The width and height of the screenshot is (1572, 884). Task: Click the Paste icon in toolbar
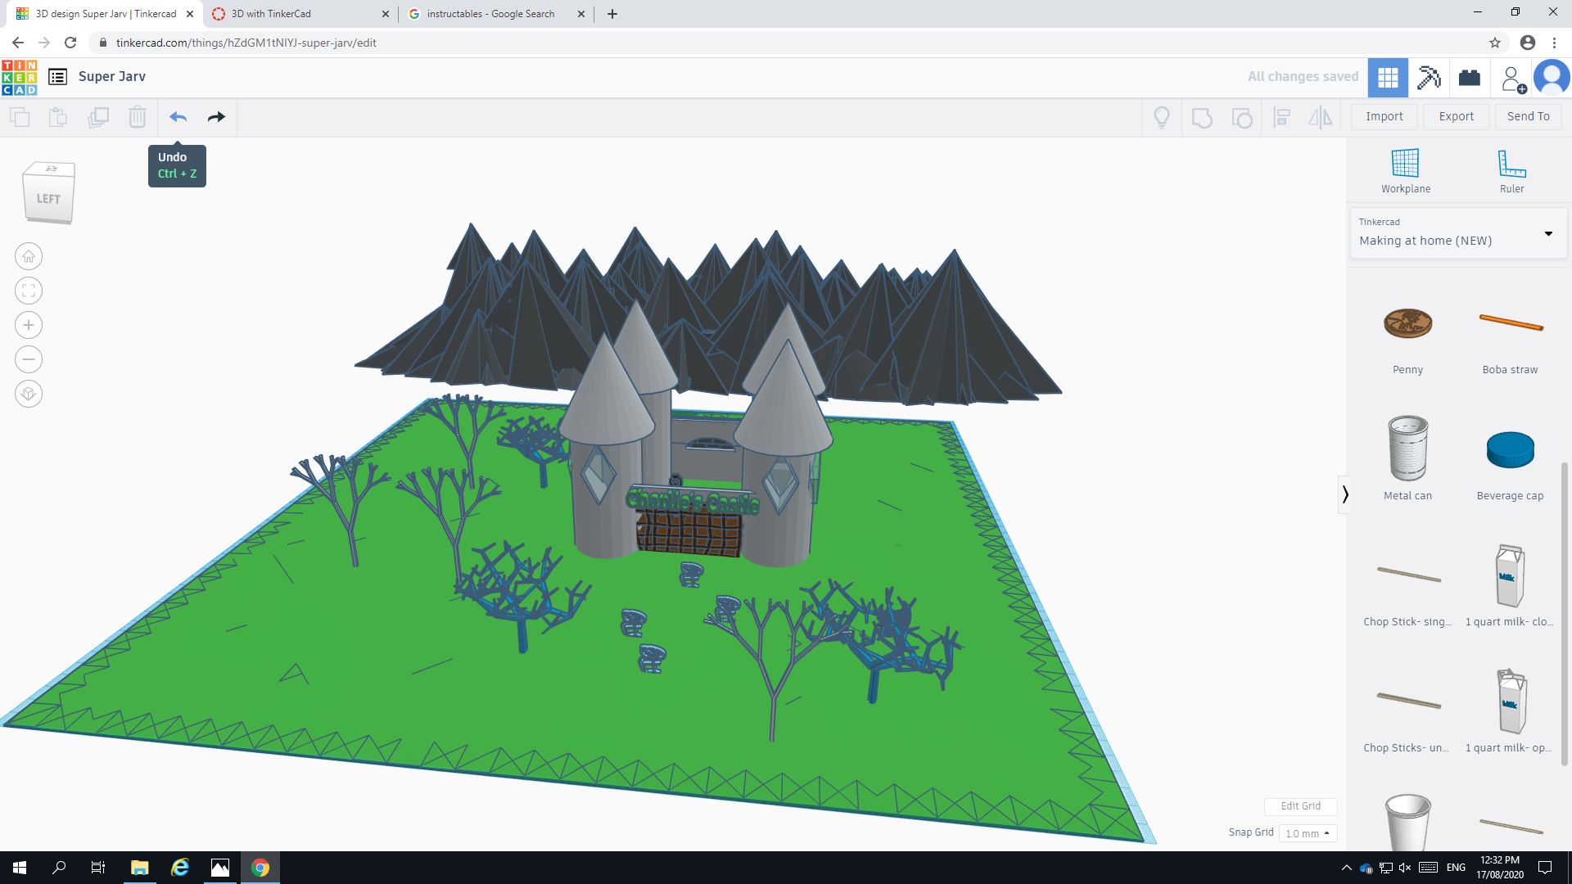tap(58, 117)
